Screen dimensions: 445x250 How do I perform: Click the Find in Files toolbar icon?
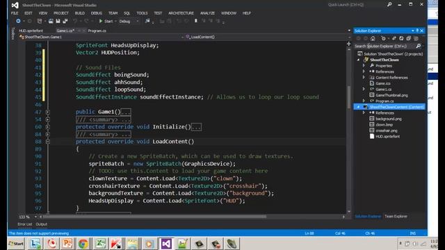(x=147, y=22)
